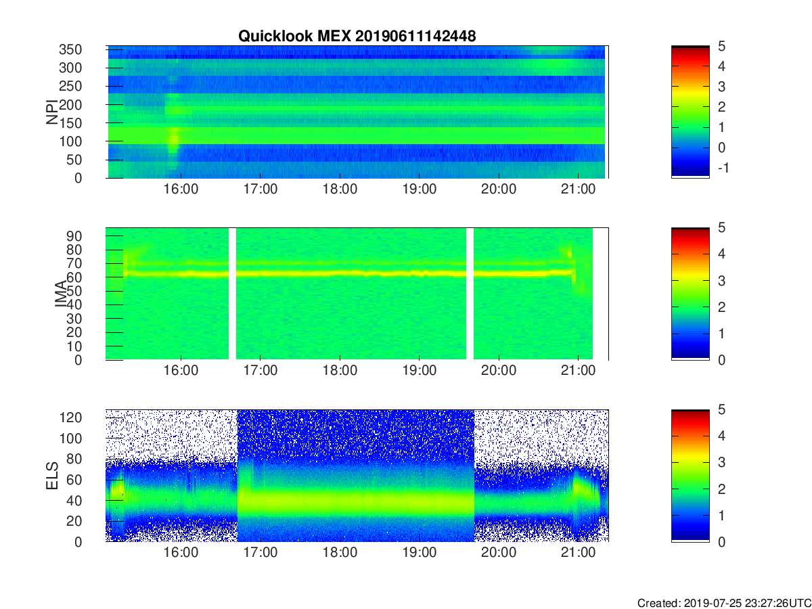This screenshot has height=609, width=812.
Task: Click the ELS y-axis label
Action: (52, 476)
